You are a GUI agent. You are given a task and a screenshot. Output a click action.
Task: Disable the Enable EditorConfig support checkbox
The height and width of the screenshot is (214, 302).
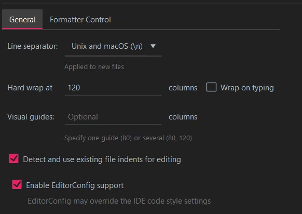click(x=17, y=184)
